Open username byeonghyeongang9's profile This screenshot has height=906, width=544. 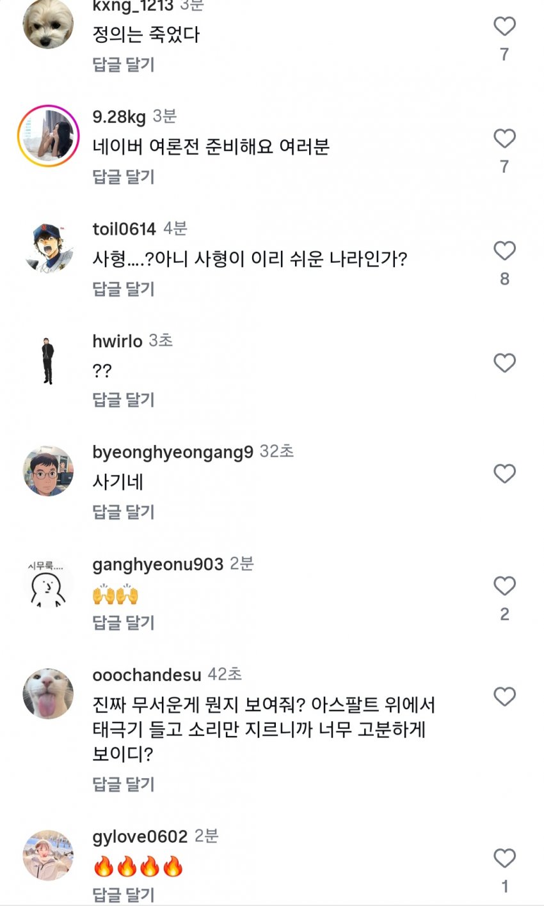point(173,453)
